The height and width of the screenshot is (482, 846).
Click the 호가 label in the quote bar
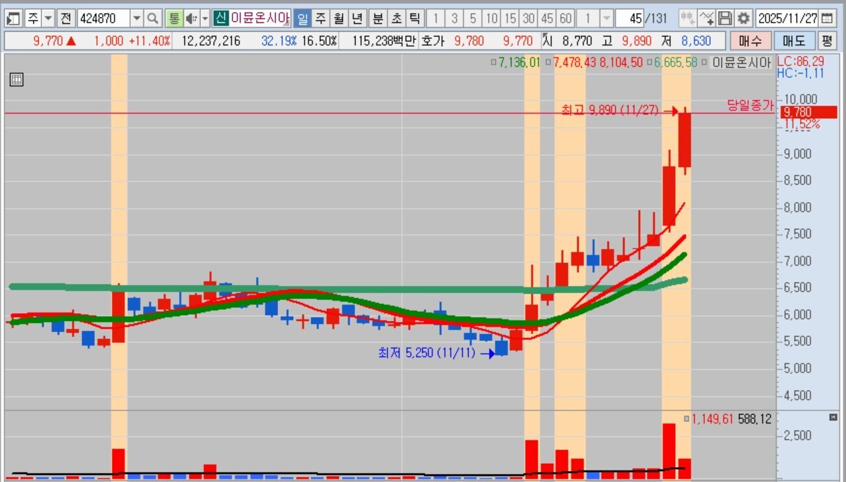pos(432,42)
